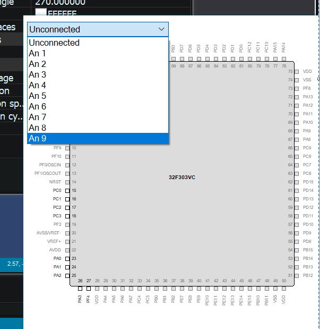Viewport: 320px width, 329px height.
Task: Click pin 76 PA14 square at top
Action: point(284,59)
